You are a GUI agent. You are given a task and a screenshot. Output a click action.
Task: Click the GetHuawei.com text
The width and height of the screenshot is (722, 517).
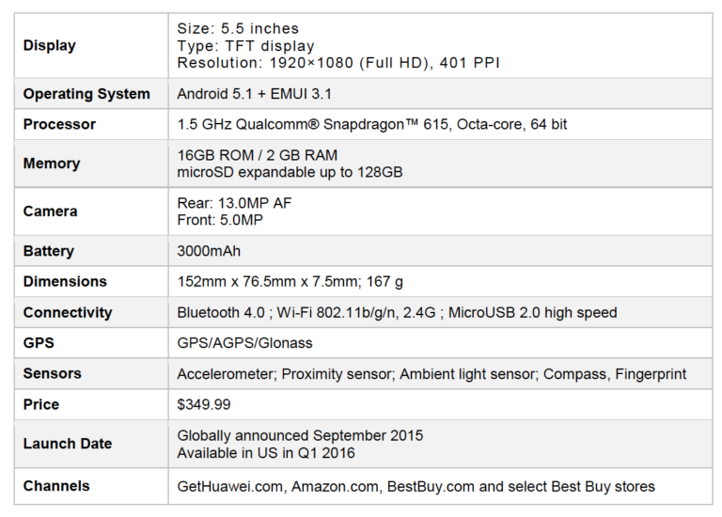(x=230, y=486)
